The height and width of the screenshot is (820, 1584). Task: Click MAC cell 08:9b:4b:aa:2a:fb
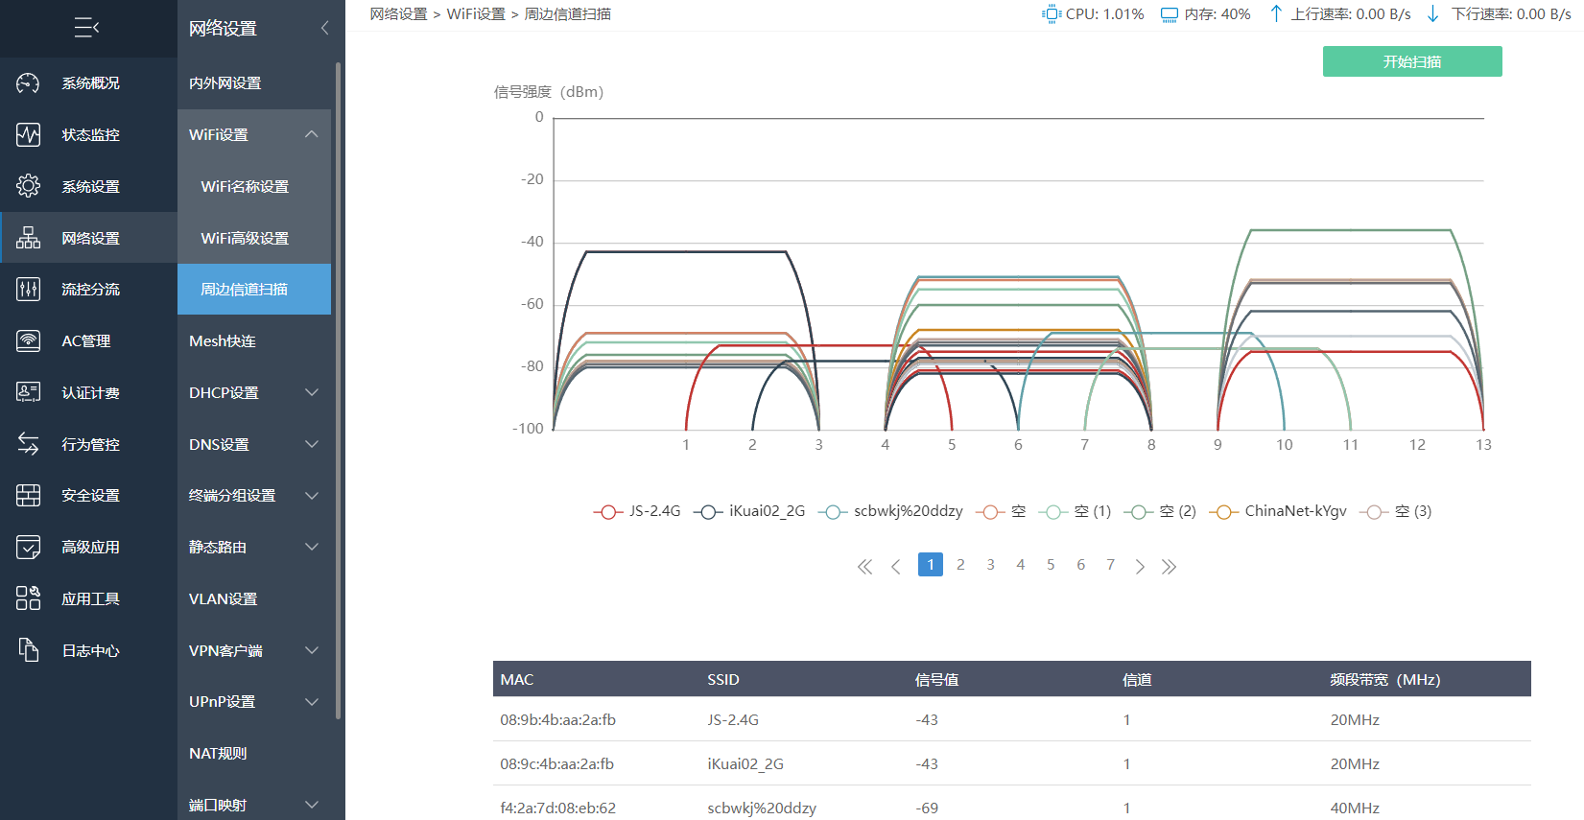(557, 719)
